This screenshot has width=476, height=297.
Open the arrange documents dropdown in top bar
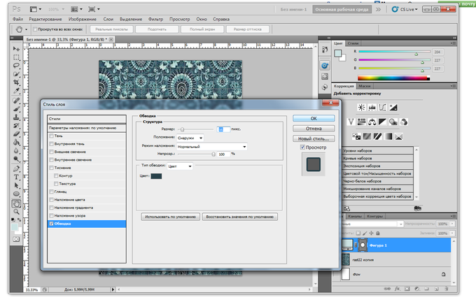pos(77,9)
